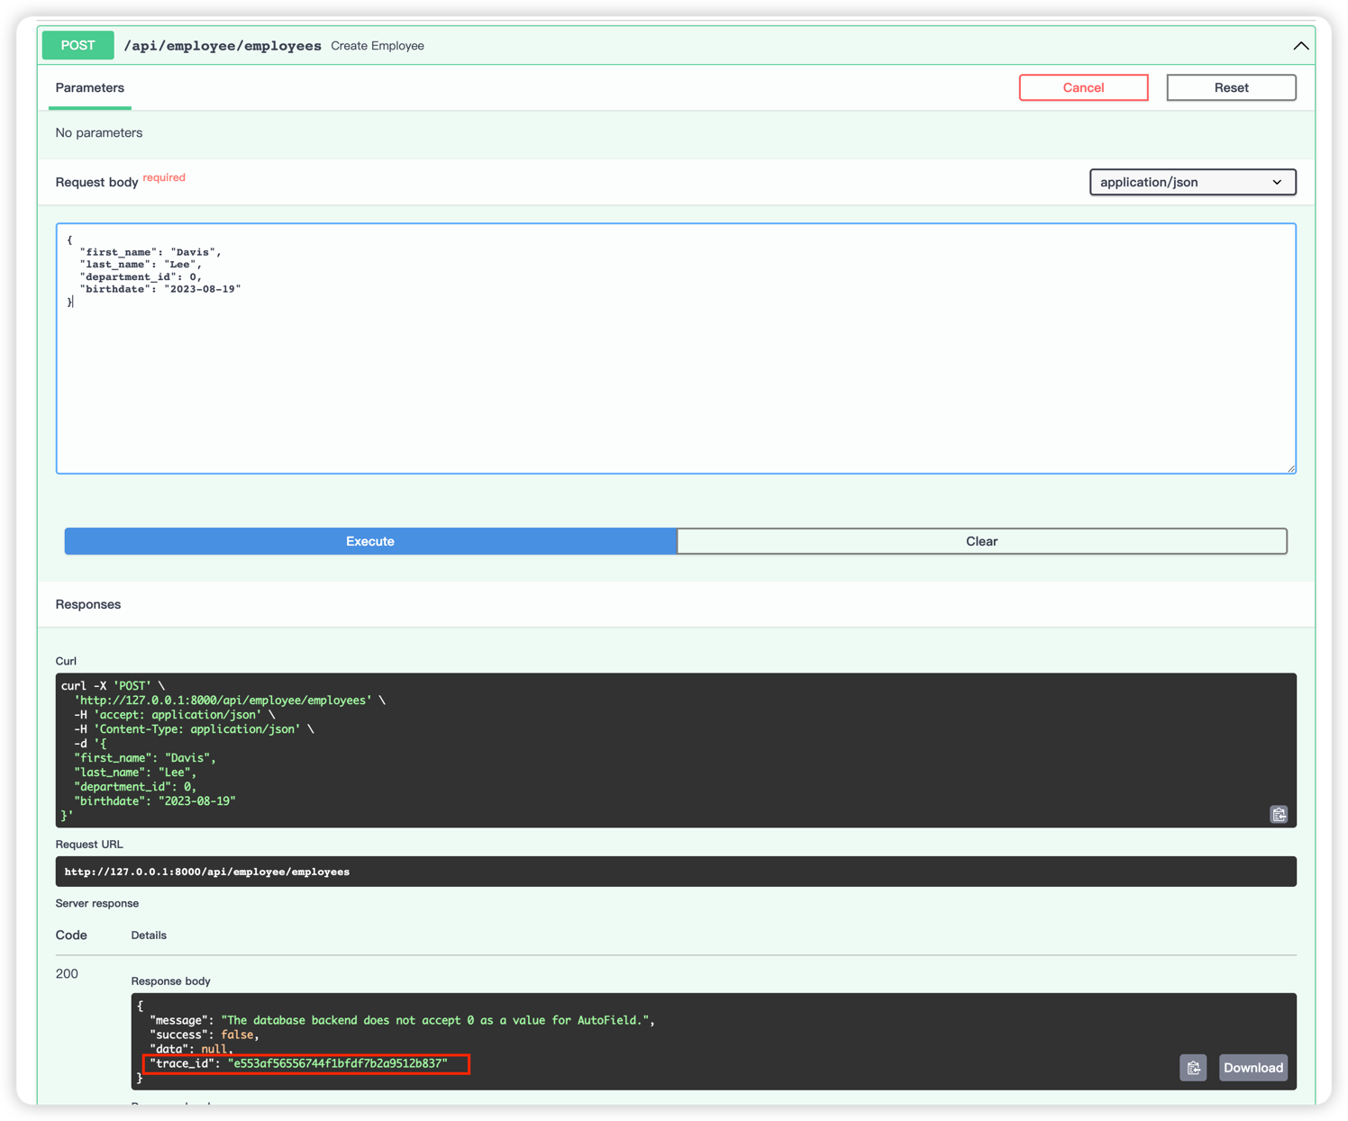Click the response error message text

438,1020
